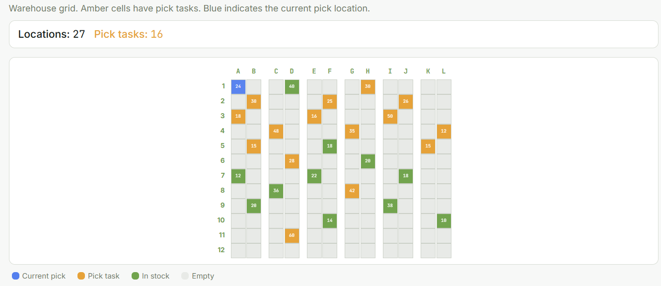Click pick task 35 in column G
Viewport: 661px width, 286px height.
click(352, 132)
